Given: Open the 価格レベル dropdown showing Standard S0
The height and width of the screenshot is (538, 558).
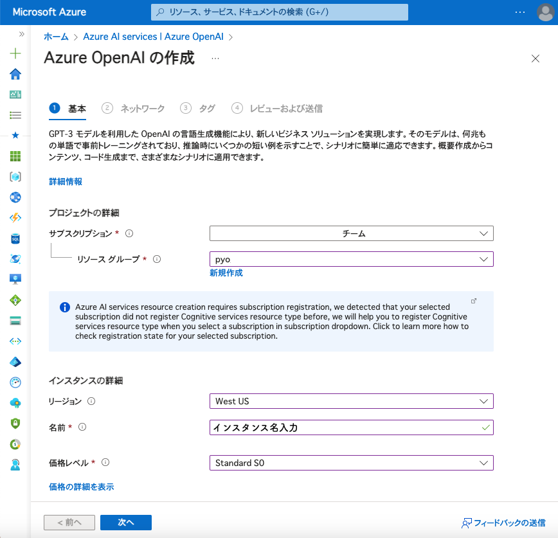Looking at the screenshot, I should (351, 463).
